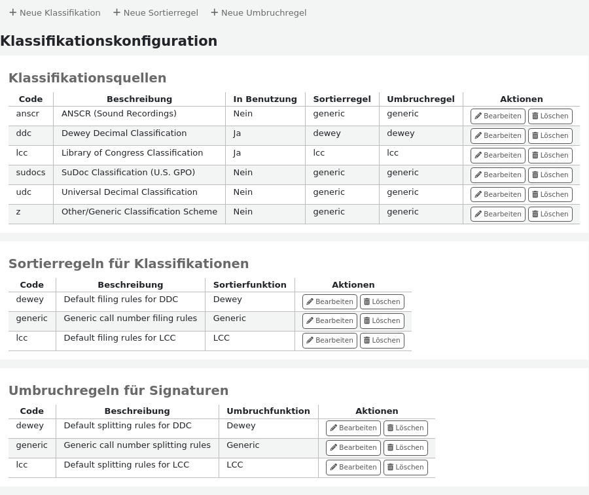Viewport: 589px width, 495px height.
Task: Click the plus icon beside Neue Umbruchregel
Action: coord(214,12)
